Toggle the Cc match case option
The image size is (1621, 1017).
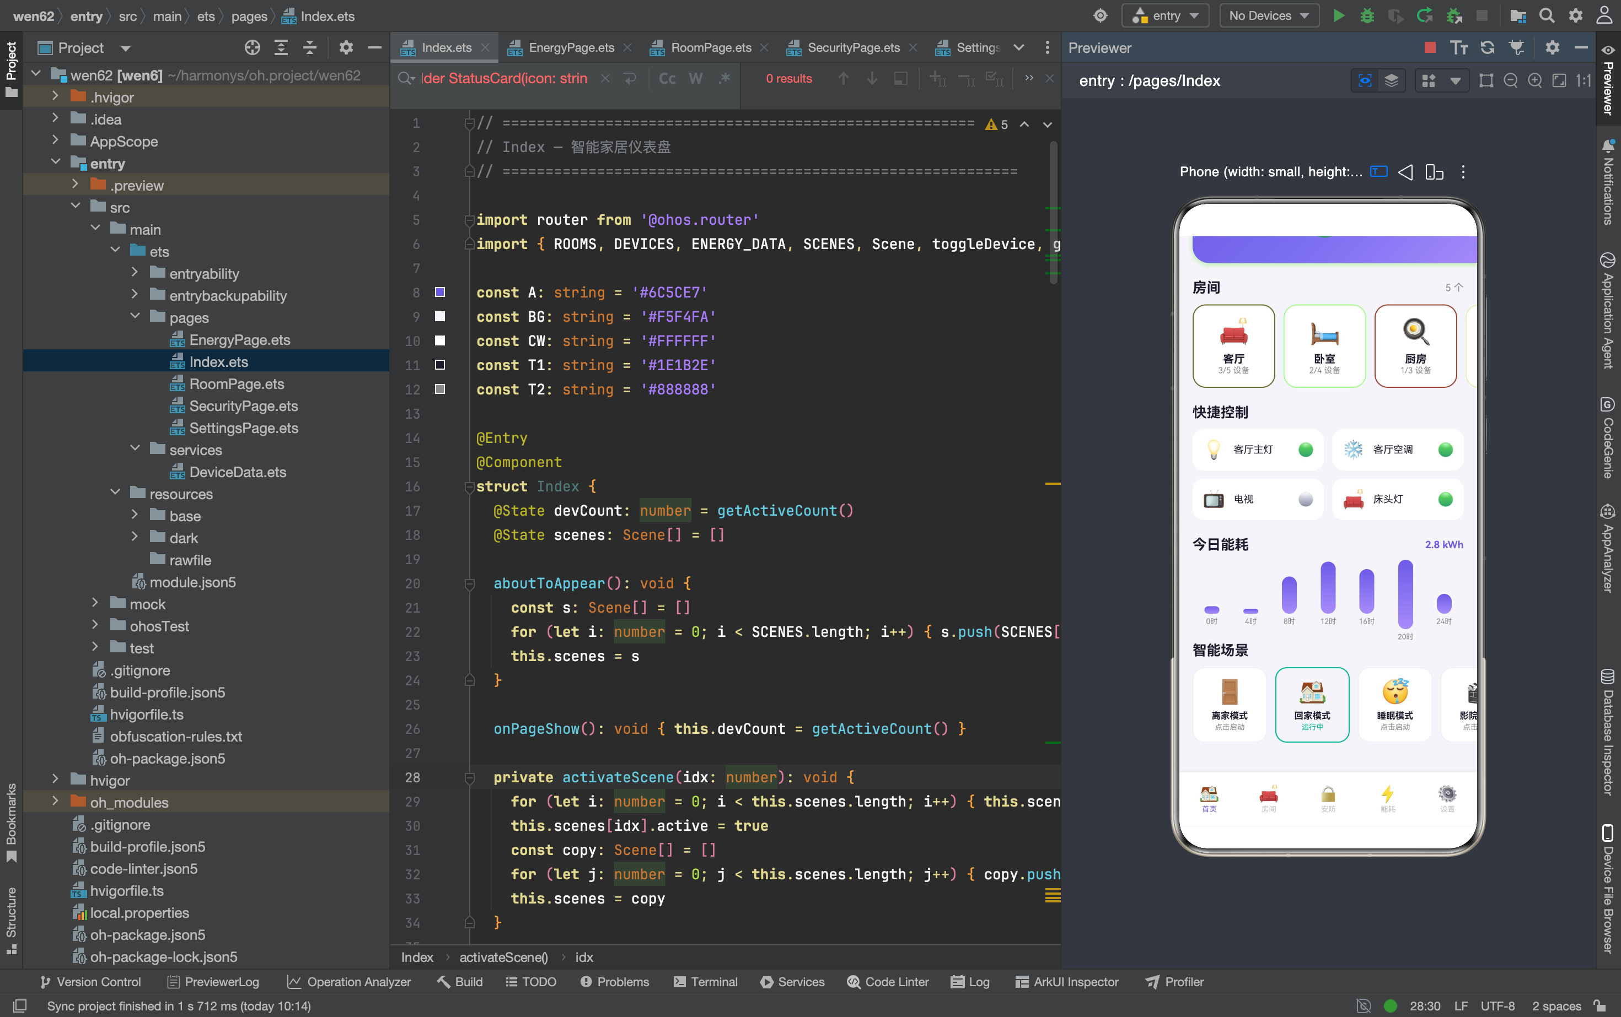667,79
